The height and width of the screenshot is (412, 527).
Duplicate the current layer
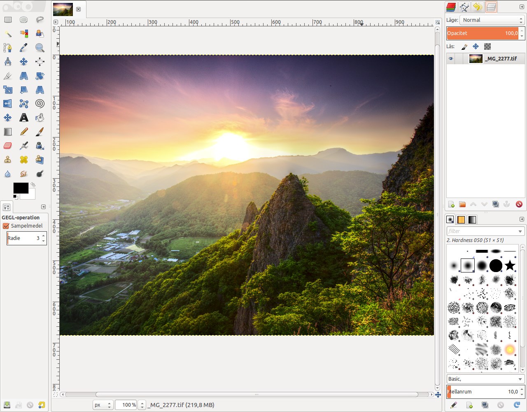coord(496,204)
